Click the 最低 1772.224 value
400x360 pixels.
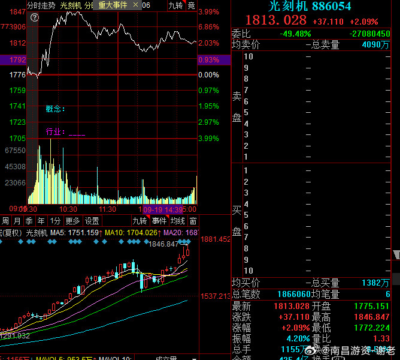[x=371, y=328]
